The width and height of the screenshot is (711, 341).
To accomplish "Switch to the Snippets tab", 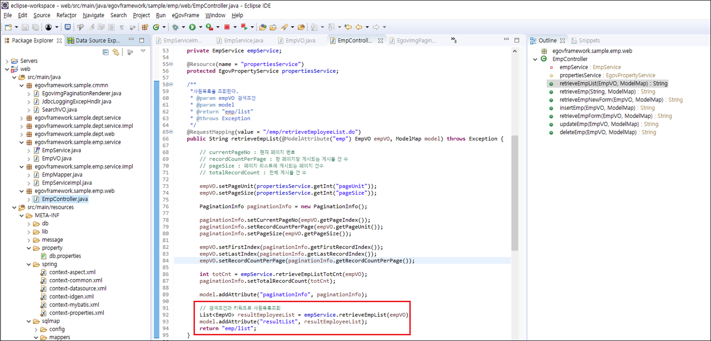I will pyautogui.click(x=586, y=41).
